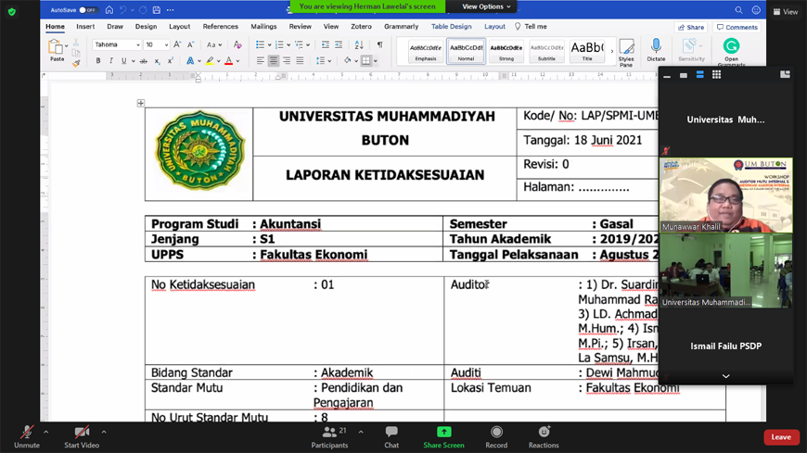Screen dimensions: 807x453
Task: Switch to the References tab
Action: 220,26
